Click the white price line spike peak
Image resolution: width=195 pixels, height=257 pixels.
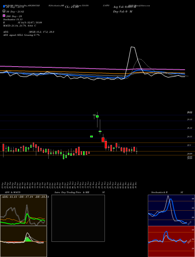(x=133, y=47)
